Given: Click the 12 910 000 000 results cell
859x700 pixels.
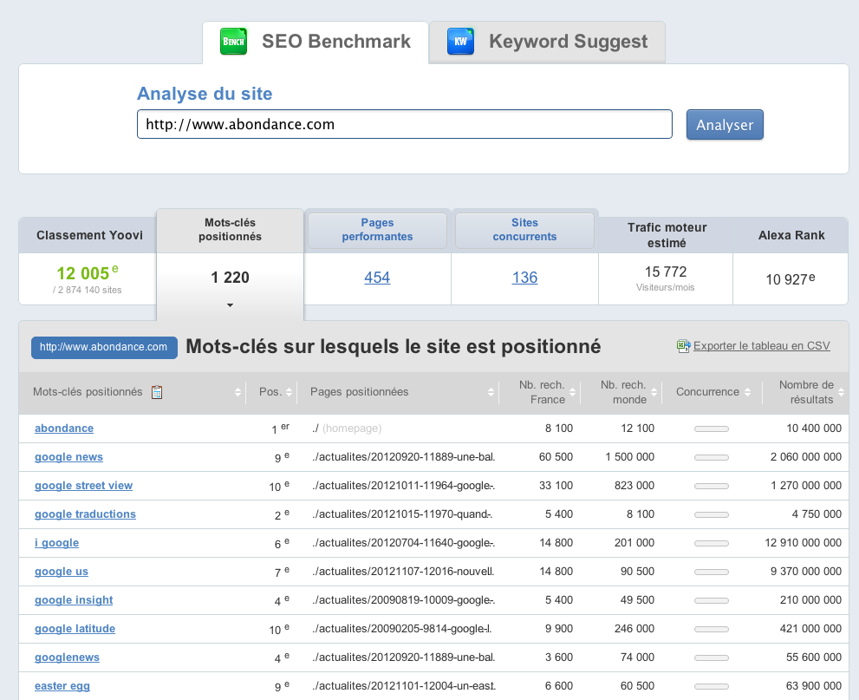Looking at the screenshot, I should click(x=804, y=543).
